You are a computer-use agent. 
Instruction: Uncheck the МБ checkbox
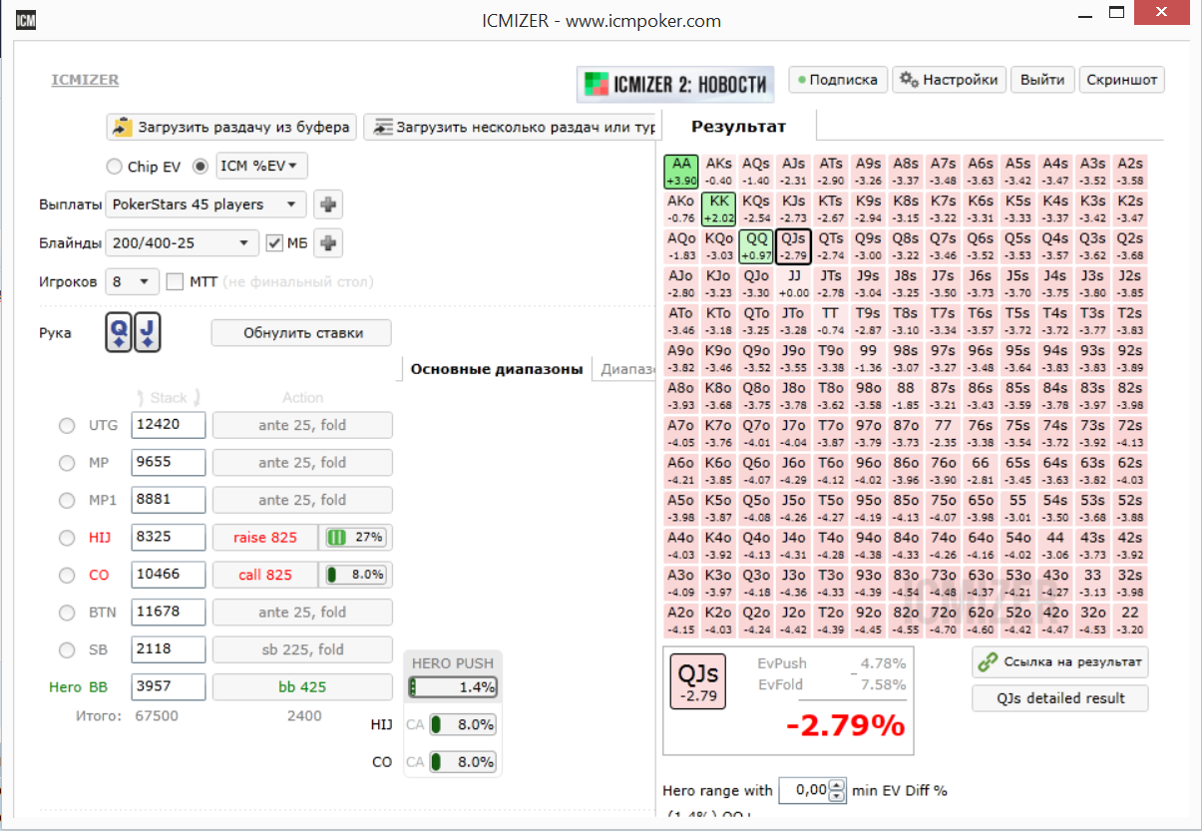coord(275,242)
